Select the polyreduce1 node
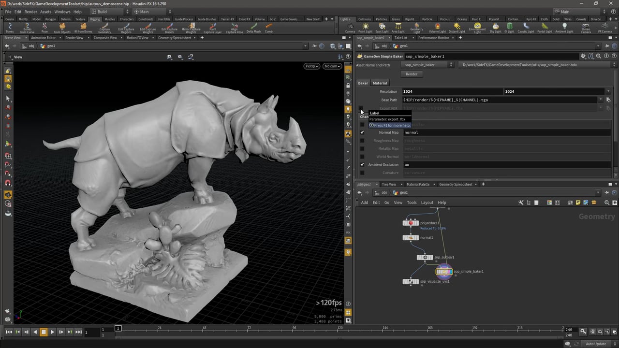This screenshot has height=348, width=619. pos(411,223)
